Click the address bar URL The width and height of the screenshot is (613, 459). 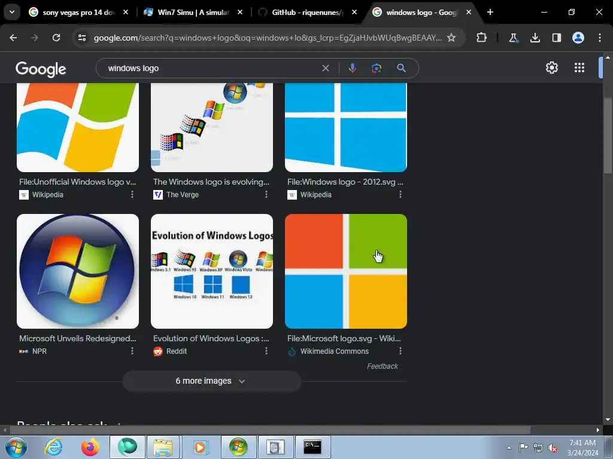pyautogui.click(x=268, y=38)
